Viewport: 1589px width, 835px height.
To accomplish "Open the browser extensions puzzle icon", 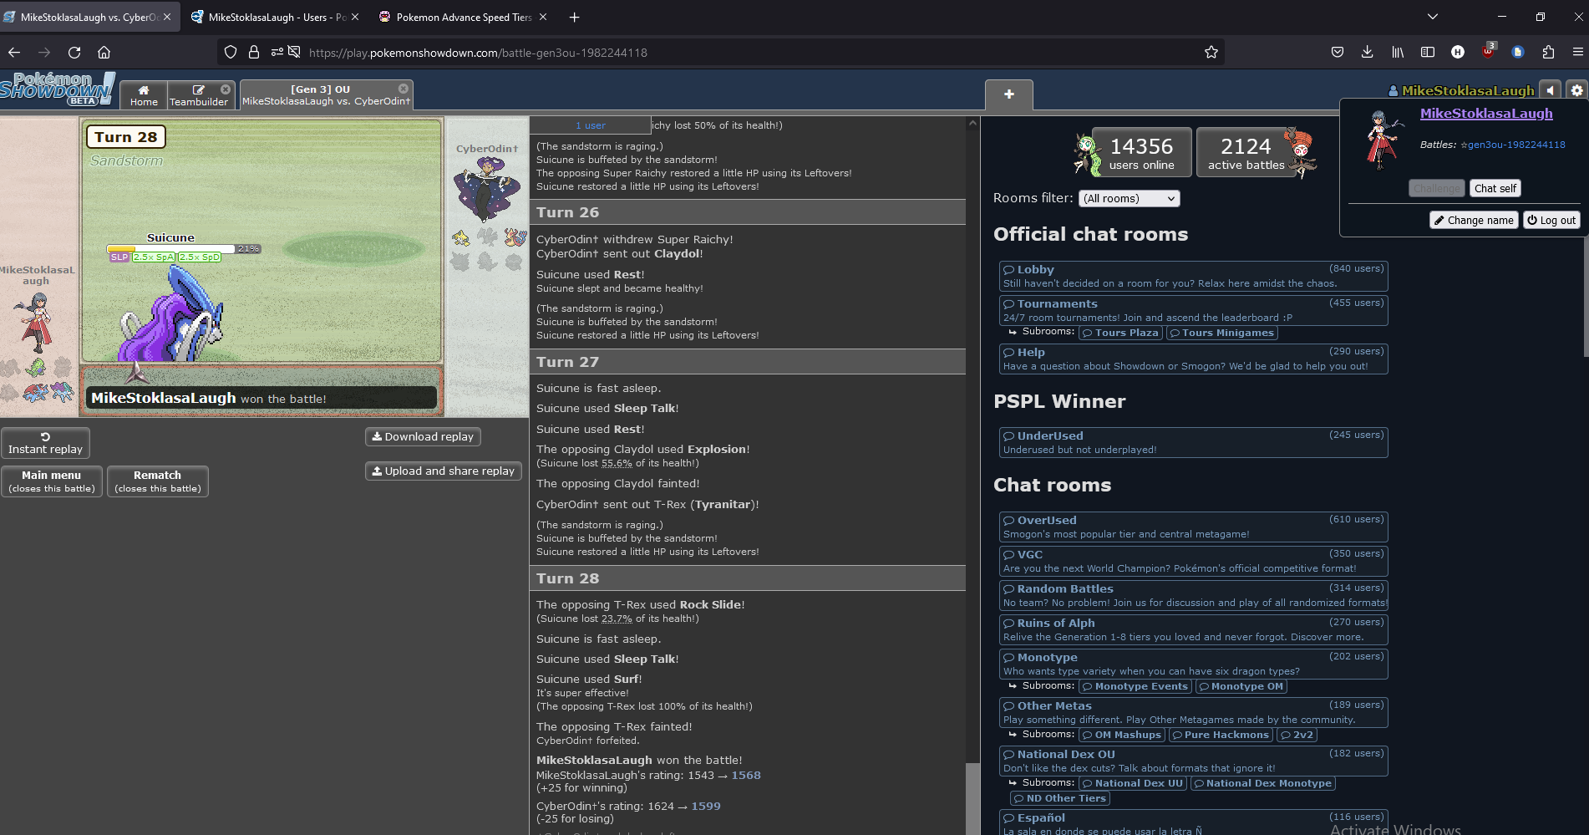I will (x=1548, y=53).
